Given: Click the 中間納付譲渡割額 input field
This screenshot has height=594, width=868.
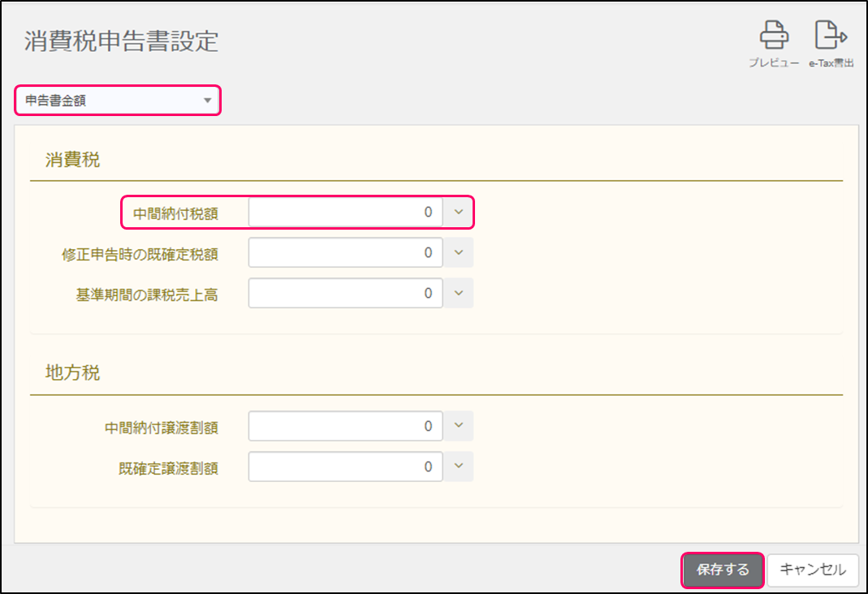Looking at the screenshot, I should [x=346, y=426].
